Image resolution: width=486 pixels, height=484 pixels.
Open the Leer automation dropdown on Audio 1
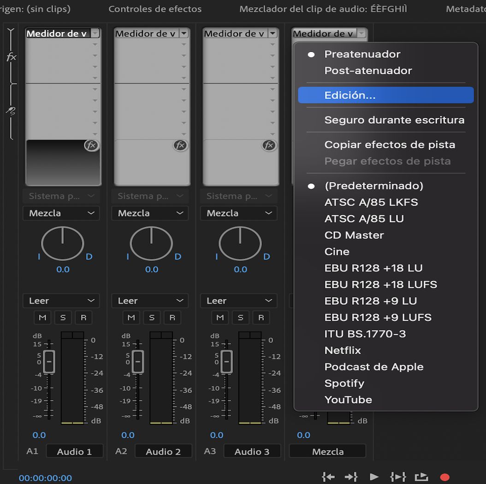[61, 301]
